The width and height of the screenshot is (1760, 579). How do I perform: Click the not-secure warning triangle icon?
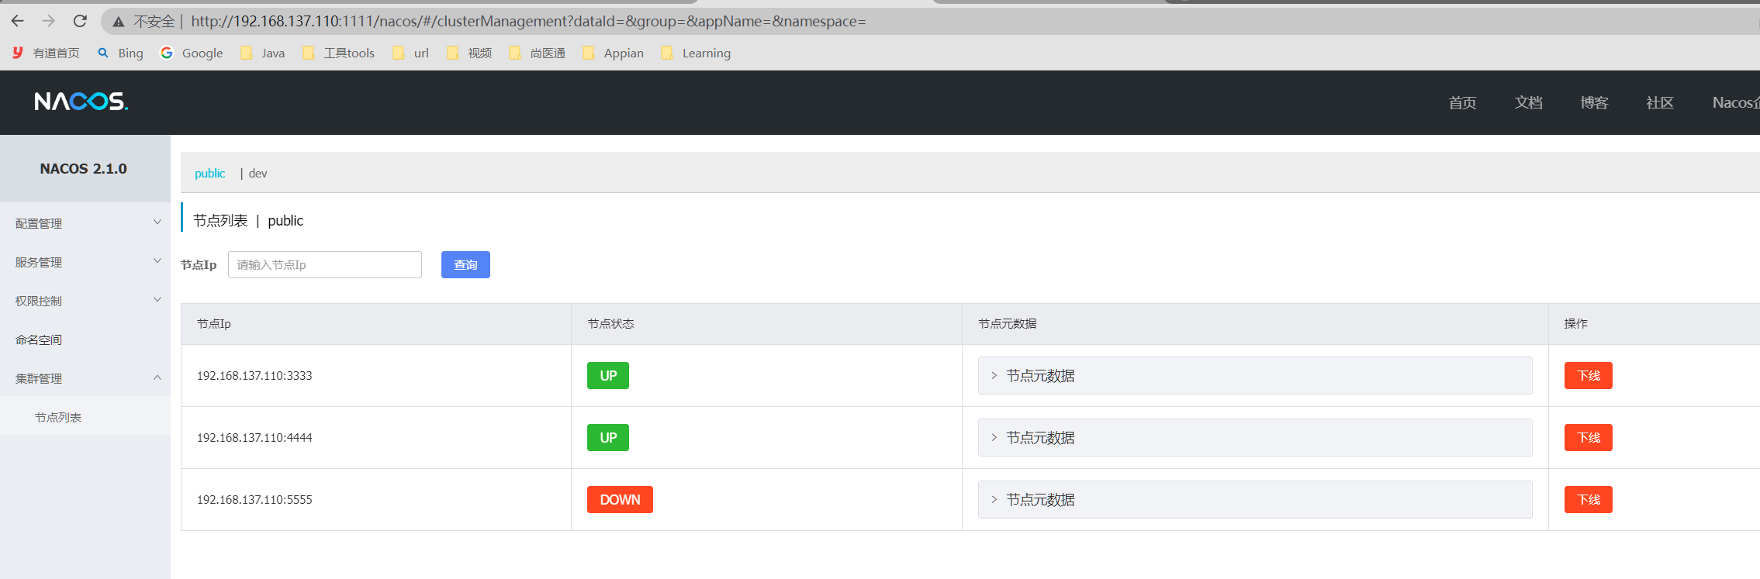coord(118,22)
